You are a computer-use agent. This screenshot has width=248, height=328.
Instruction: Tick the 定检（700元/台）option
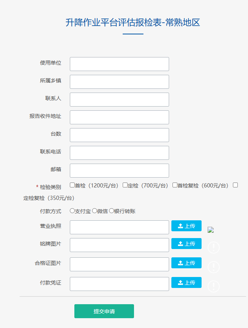coord(125,185)
